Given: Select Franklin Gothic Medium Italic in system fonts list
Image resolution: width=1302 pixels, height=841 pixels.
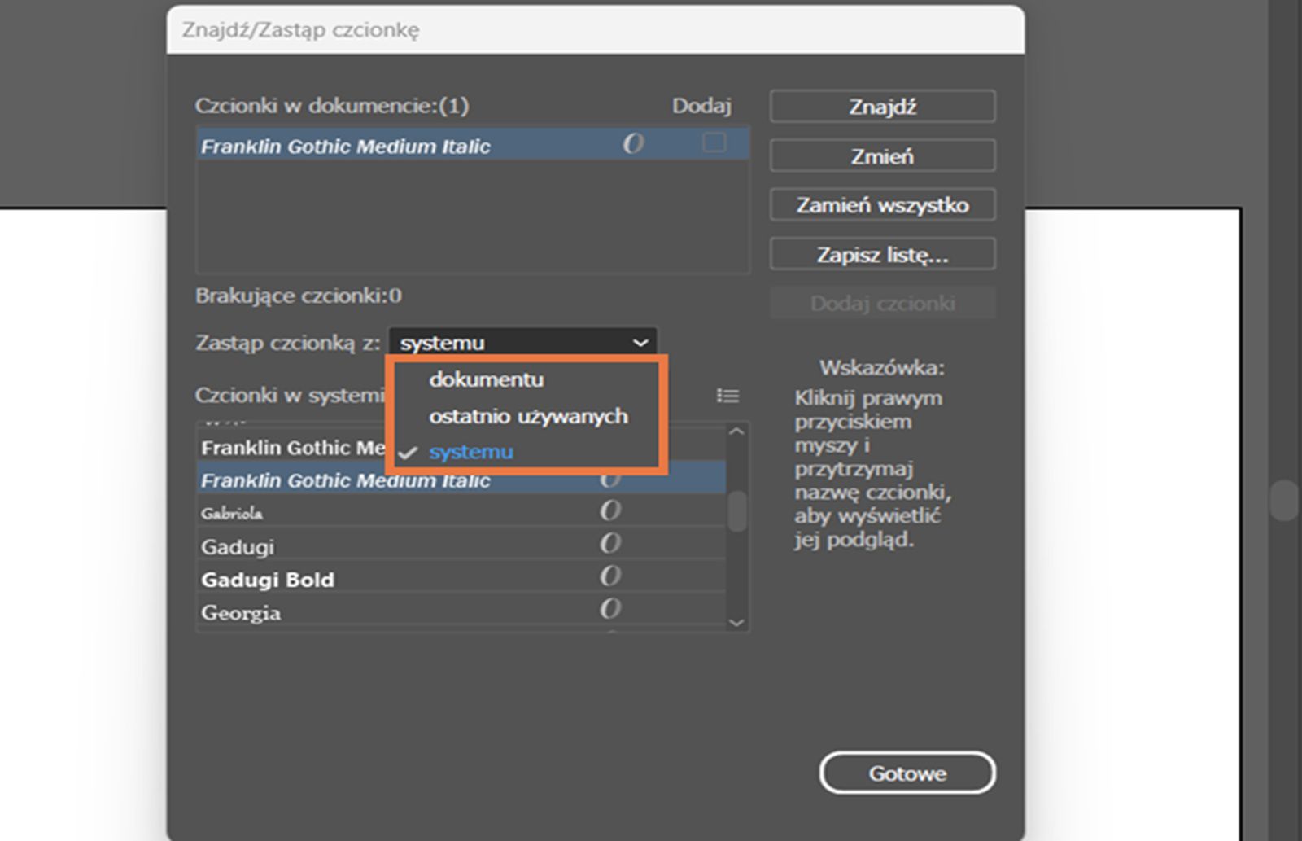Looking at the screenshot, I should click(461, 479).
